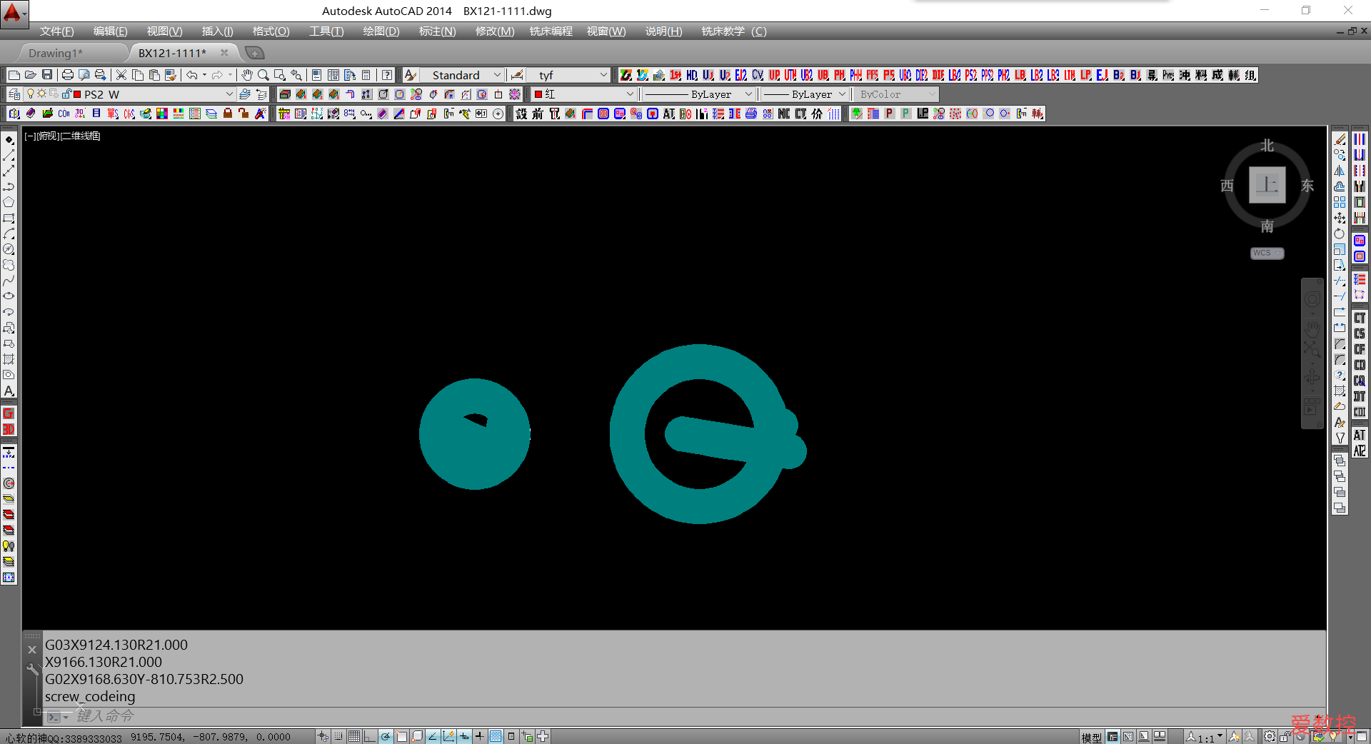Open the 绘图(D) menu
Viewport: 1371px width, 744px height.
381,31
